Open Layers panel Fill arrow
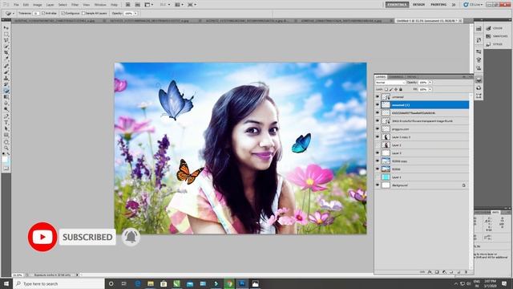This screenshot has height=289, width=513. [430, 89]
